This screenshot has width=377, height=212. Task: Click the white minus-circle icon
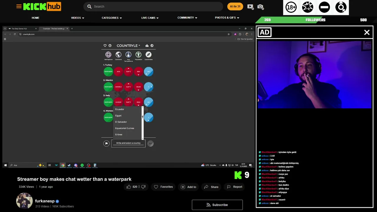pos(324,7)
